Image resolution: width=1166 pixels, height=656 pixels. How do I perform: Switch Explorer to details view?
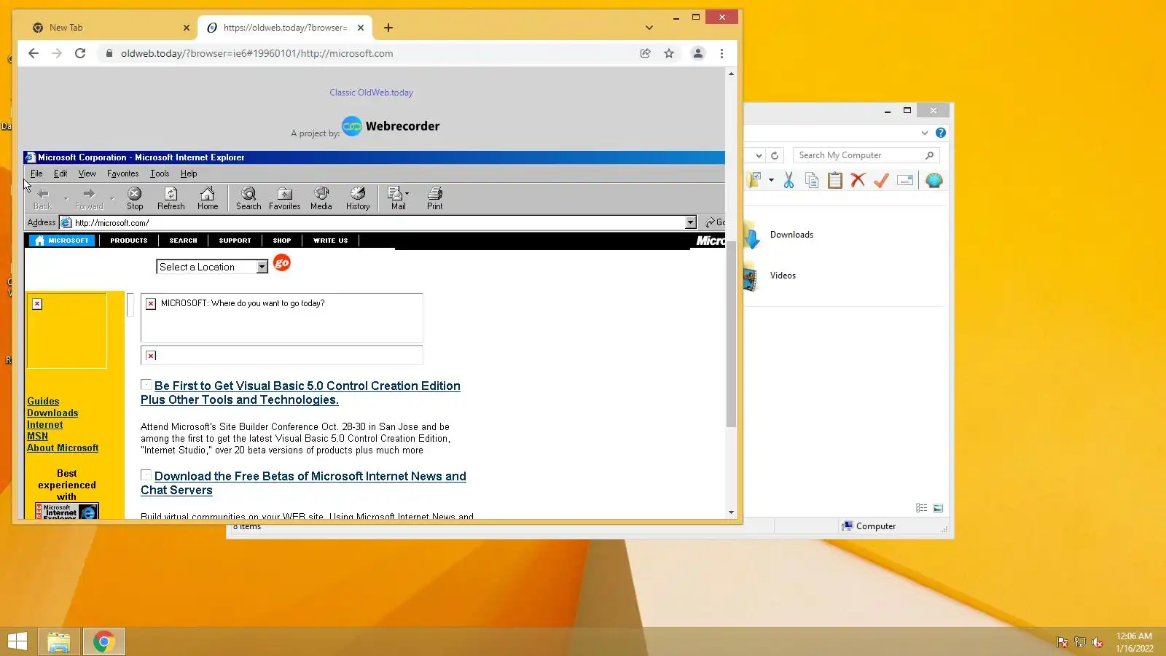[922, 508]
